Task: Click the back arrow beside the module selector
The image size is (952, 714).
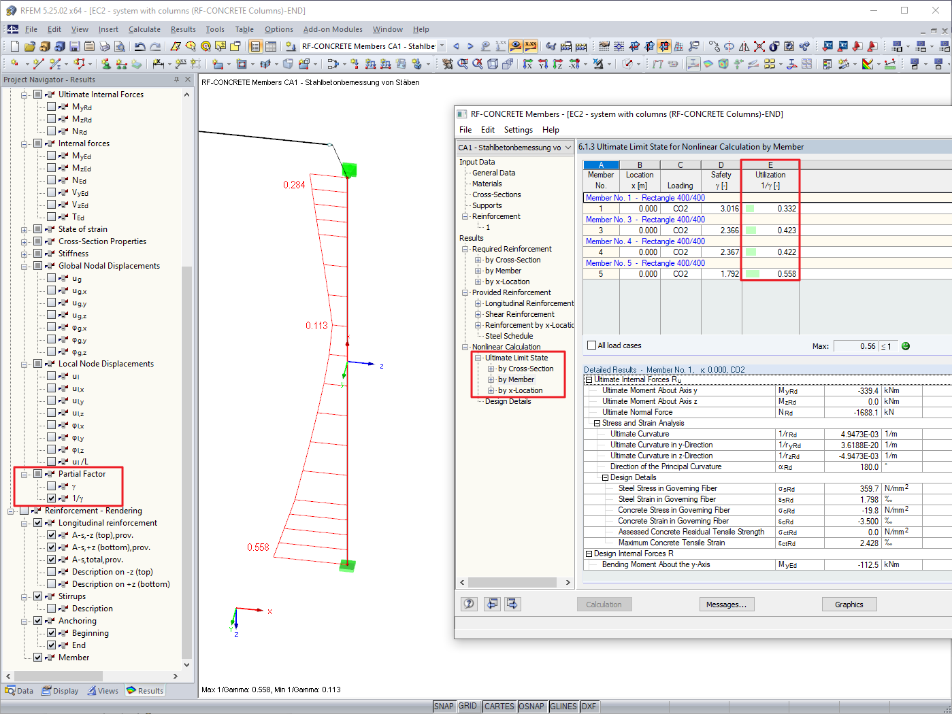Action: click(x=456, y=46)
